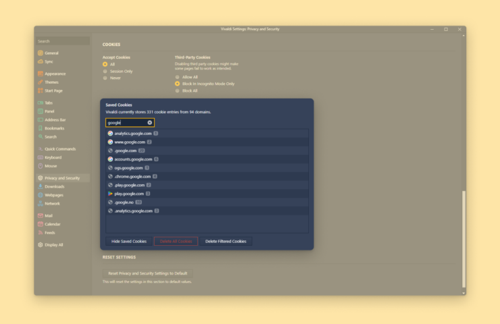Select the .chrome.google.com cookie row
The image size is (500, 324).
click(207, 176)
